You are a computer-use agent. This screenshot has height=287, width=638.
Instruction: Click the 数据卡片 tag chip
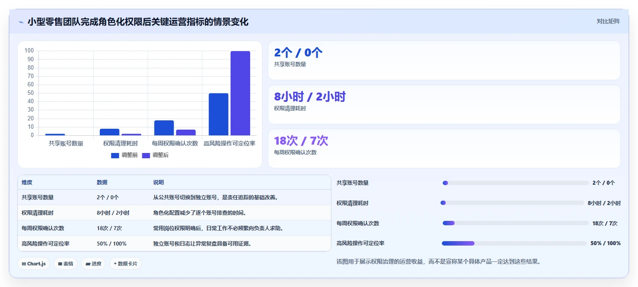pyautogui.click(x=125, y=264)
